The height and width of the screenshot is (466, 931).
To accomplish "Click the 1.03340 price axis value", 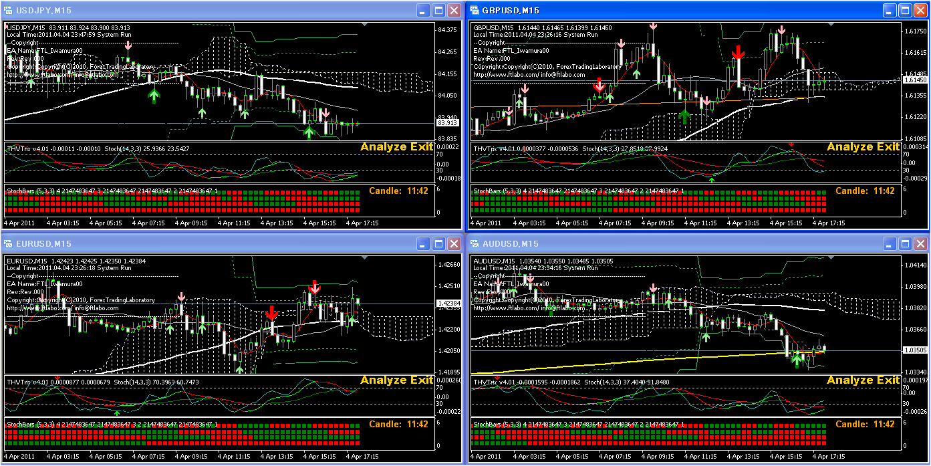I will tap(915, 371).
